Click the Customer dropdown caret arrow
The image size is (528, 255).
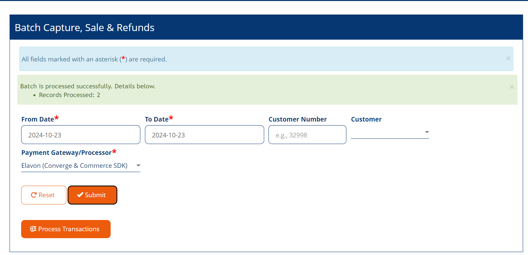(x=427, y=132)
